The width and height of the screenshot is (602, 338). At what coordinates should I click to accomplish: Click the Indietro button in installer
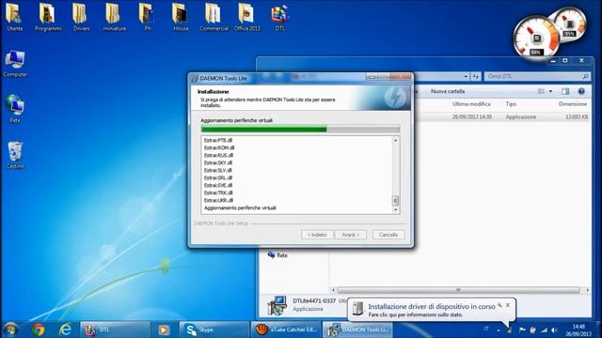pos(317,235)
